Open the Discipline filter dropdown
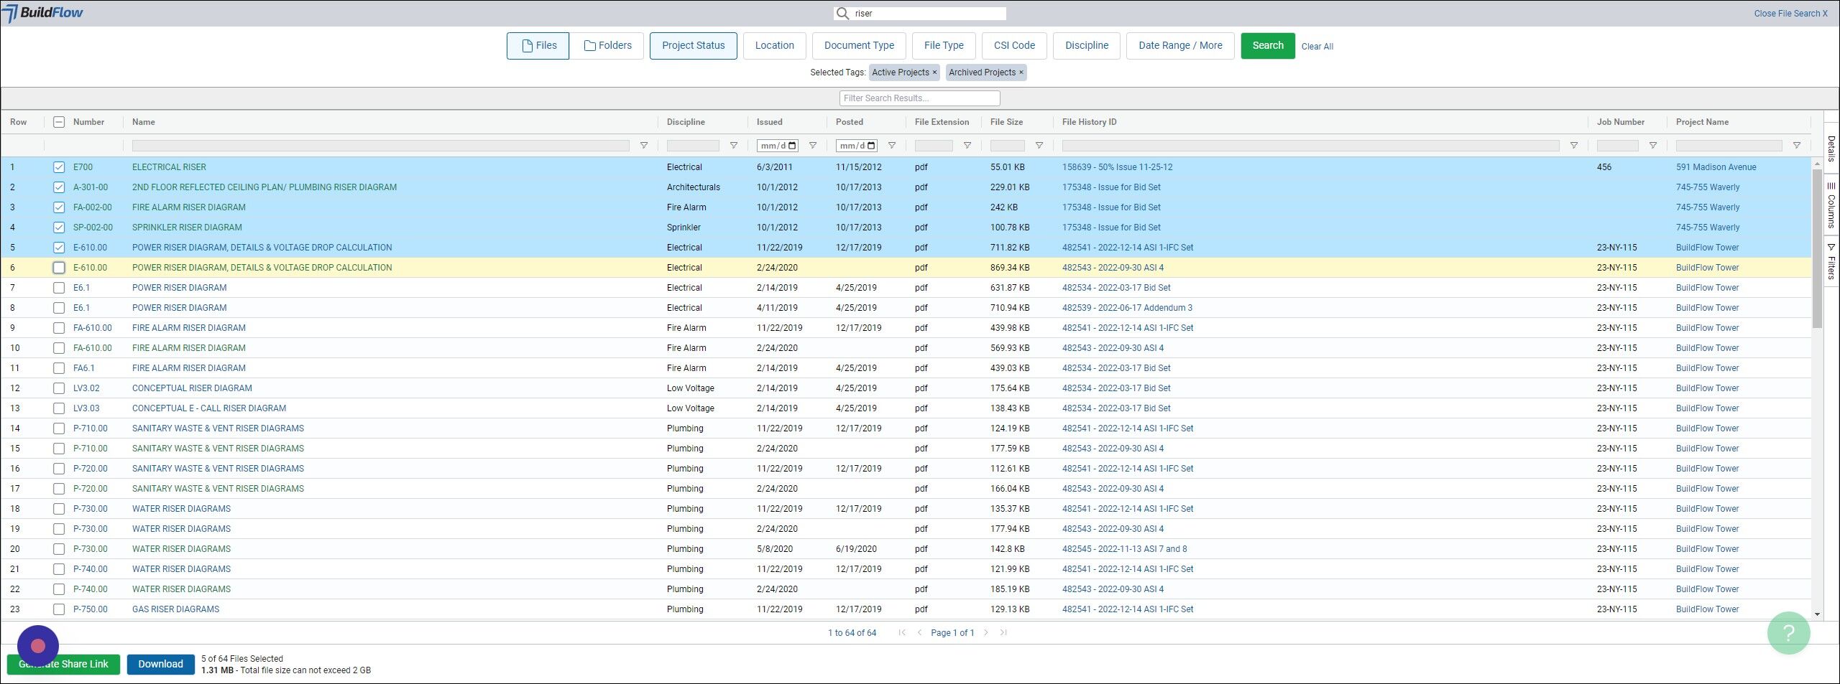Screen dimensions: 1840x684 [1086, 46]
